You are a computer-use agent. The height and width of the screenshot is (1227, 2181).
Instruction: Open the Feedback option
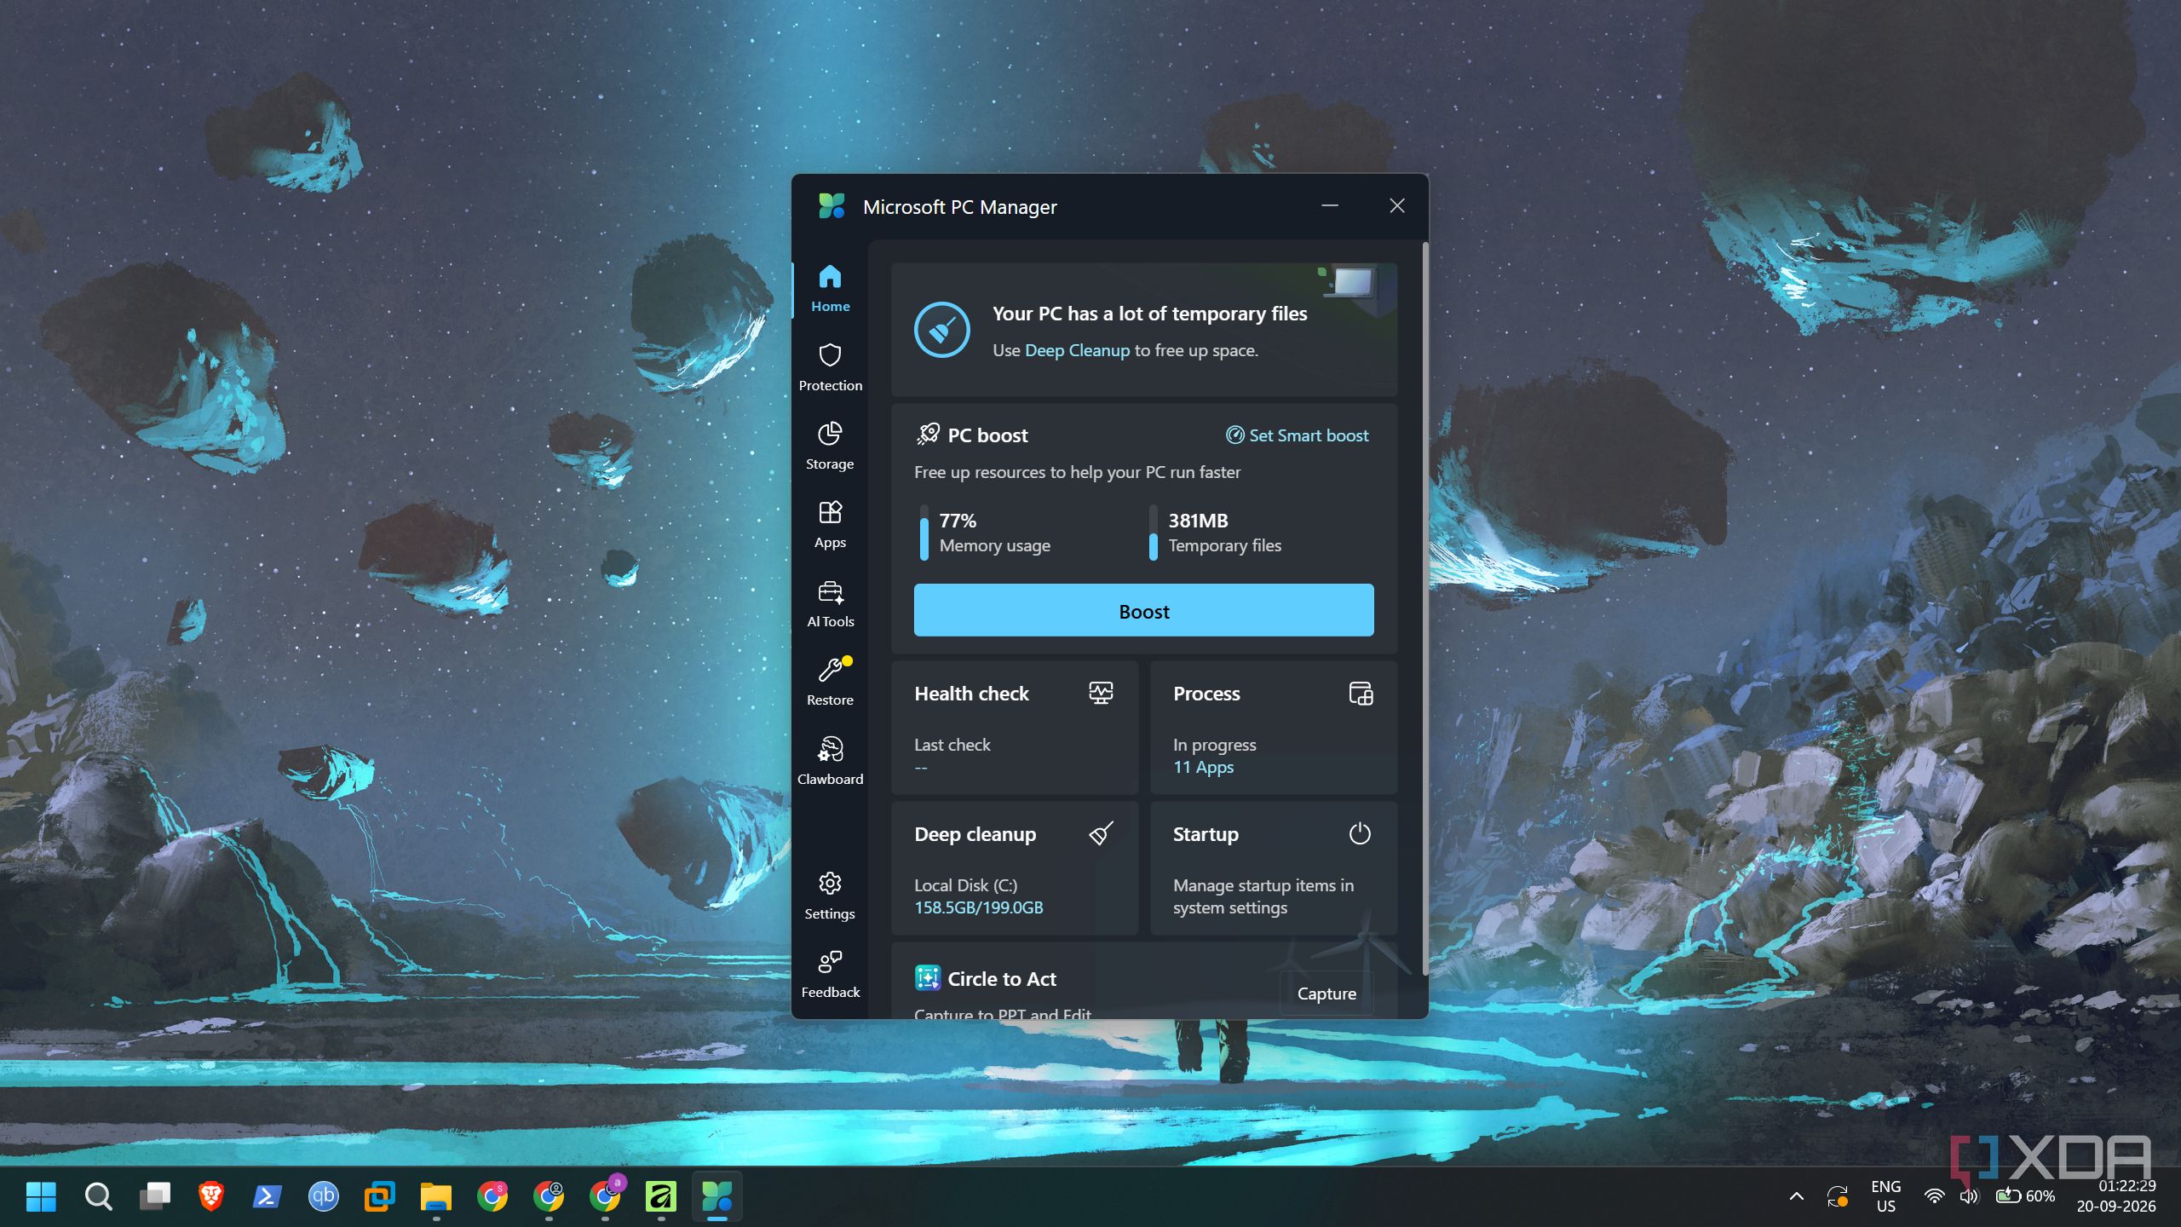click(830, 974)
